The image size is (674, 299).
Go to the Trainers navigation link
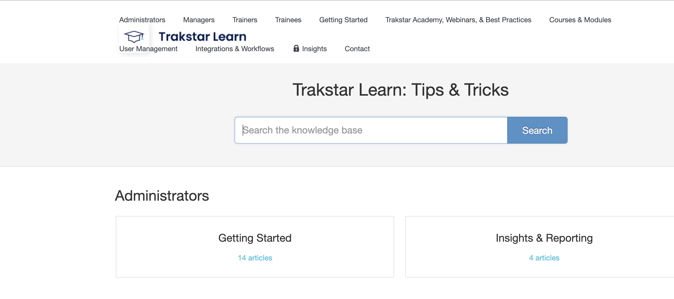click(245, 20)
